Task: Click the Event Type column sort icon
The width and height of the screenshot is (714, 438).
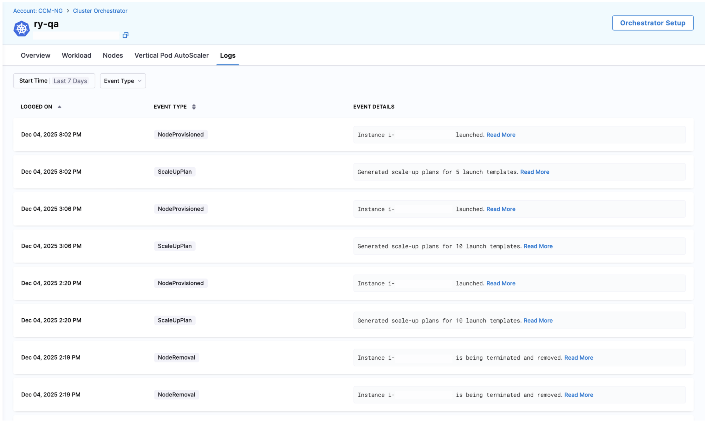Action: click(194, 107)
